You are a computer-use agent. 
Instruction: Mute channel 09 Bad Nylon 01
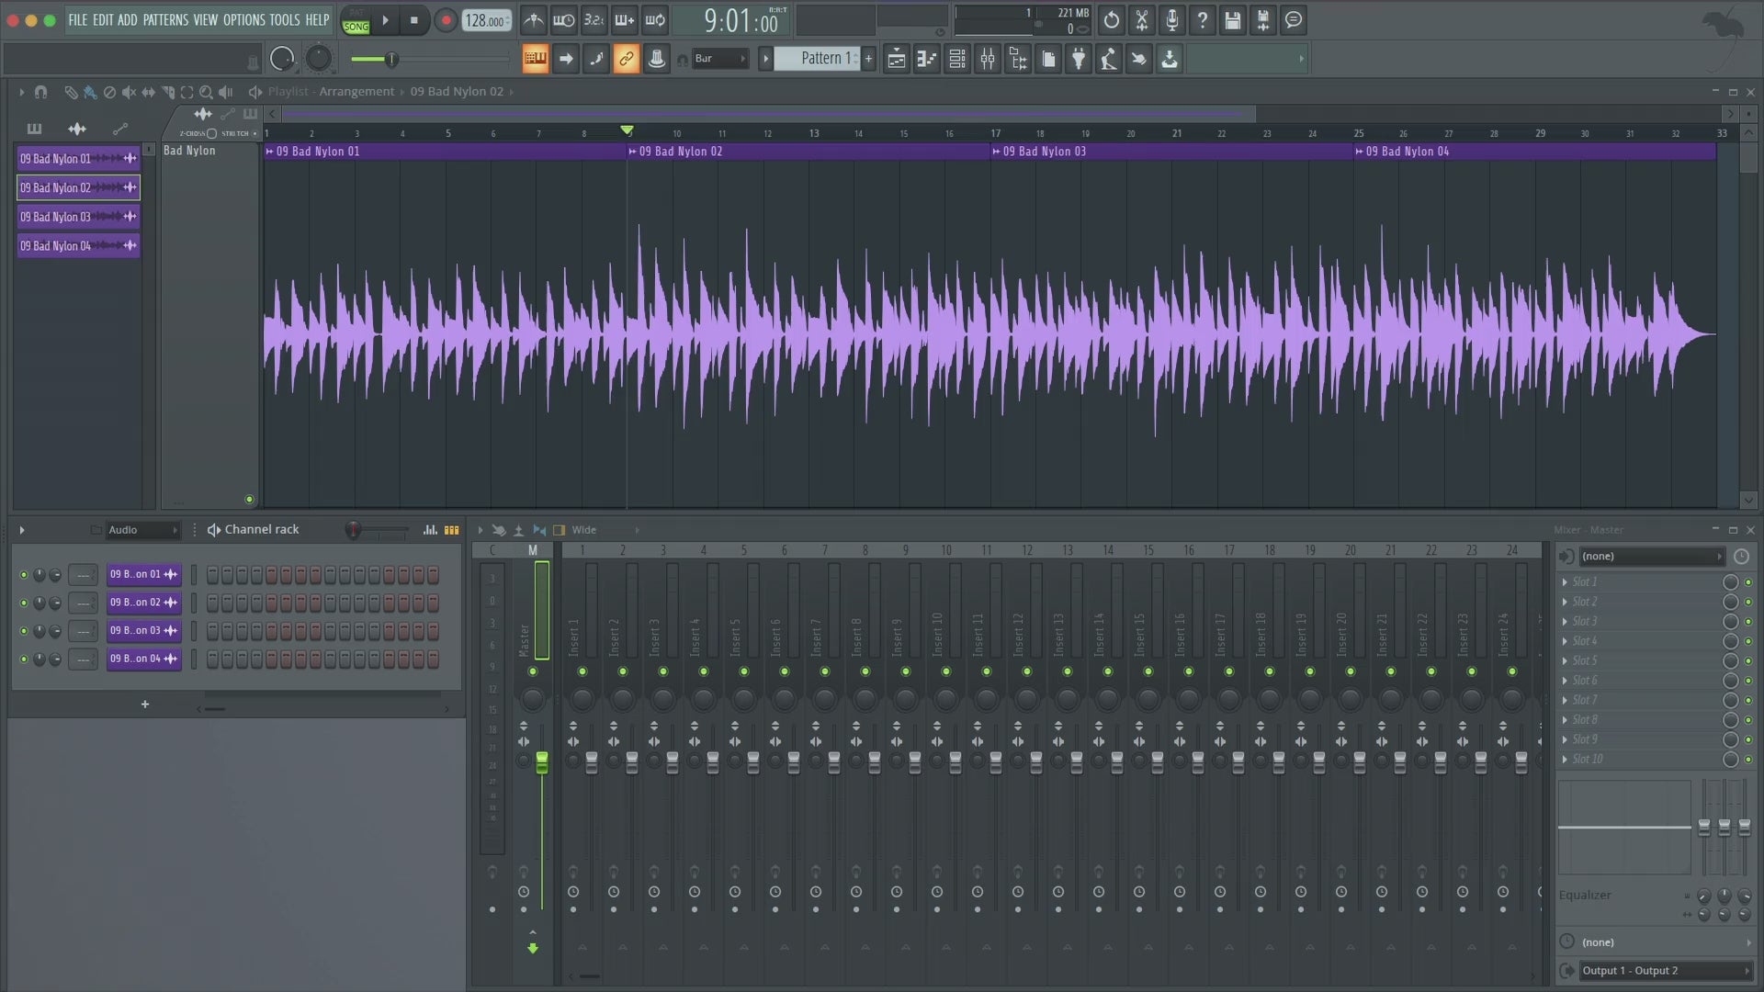(24, 575)
